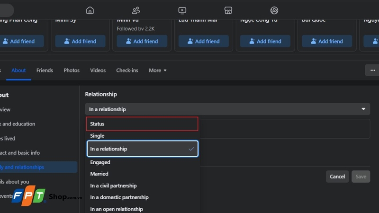Click the Followed by 2.2K text
Screen dimensions: 379x213
[135, 29]
